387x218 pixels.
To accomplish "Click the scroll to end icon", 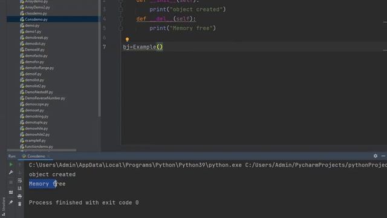I will coord(20,188).
